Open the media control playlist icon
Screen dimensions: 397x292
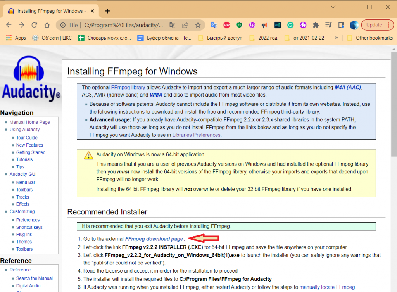pyautogui.click(x=328, y=25)
